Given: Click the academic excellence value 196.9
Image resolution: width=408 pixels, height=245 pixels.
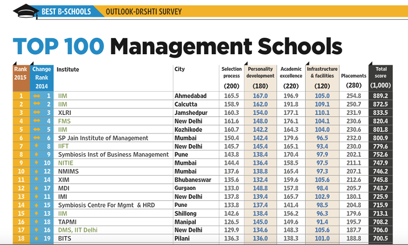Looking at the screenshot, I should (x=291, y=96).
